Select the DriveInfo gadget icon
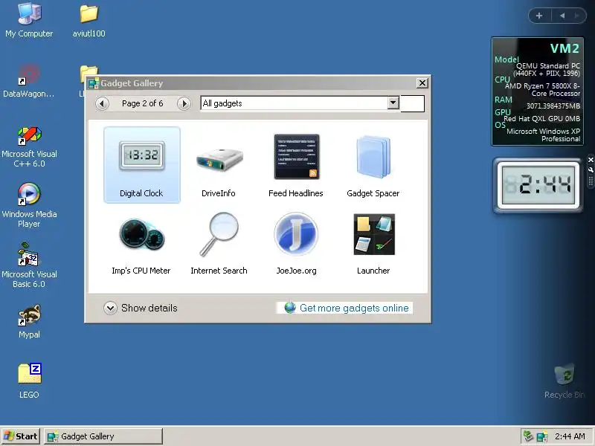Viewport: 595px width, 446px height. (219, 160)
